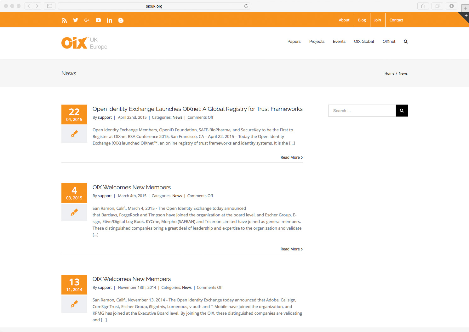Click the oixuk.org address bar

[x=154, y=6]
